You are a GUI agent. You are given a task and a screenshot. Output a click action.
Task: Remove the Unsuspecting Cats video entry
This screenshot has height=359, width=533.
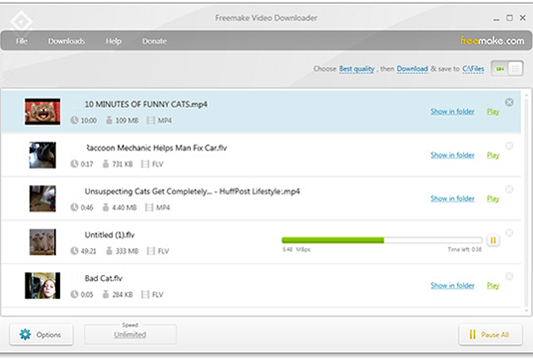(x=509, y=189)
